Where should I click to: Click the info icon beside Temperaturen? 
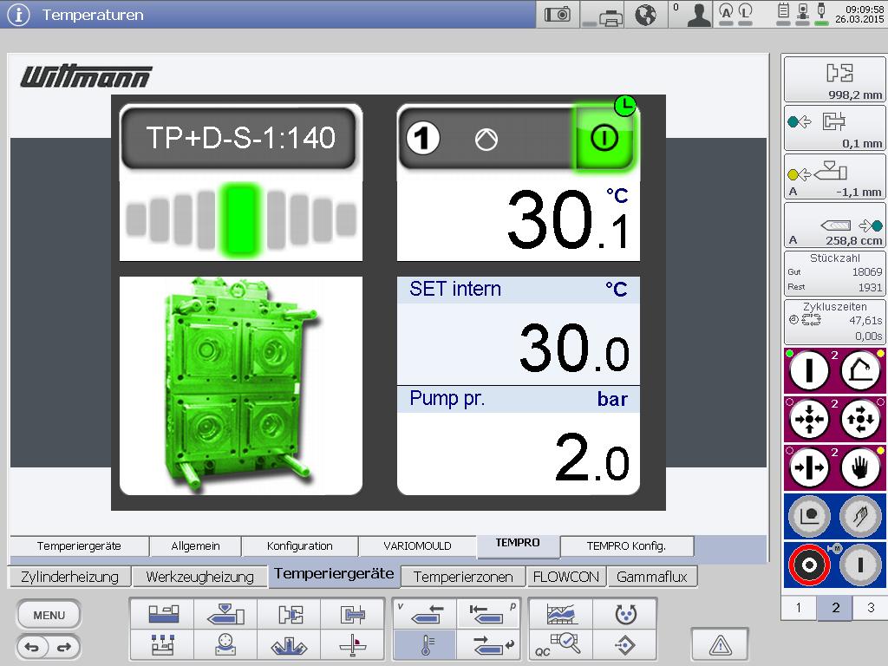[18, 14]
